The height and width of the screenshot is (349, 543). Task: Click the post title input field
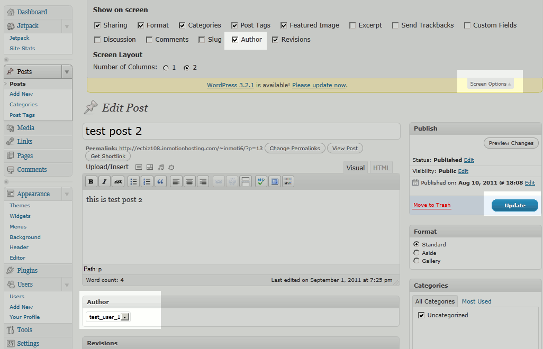pos(241,131)
